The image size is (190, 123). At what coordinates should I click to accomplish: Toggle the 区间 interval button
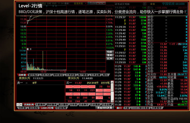pos(110,59)
